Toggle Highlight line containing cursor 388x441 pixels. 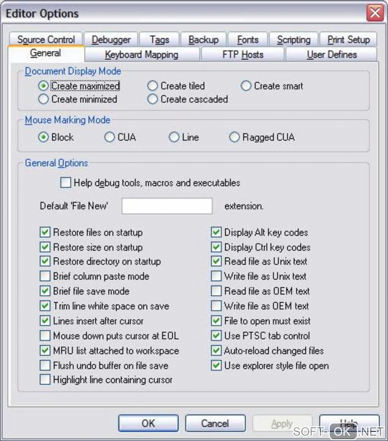(45, 380)
